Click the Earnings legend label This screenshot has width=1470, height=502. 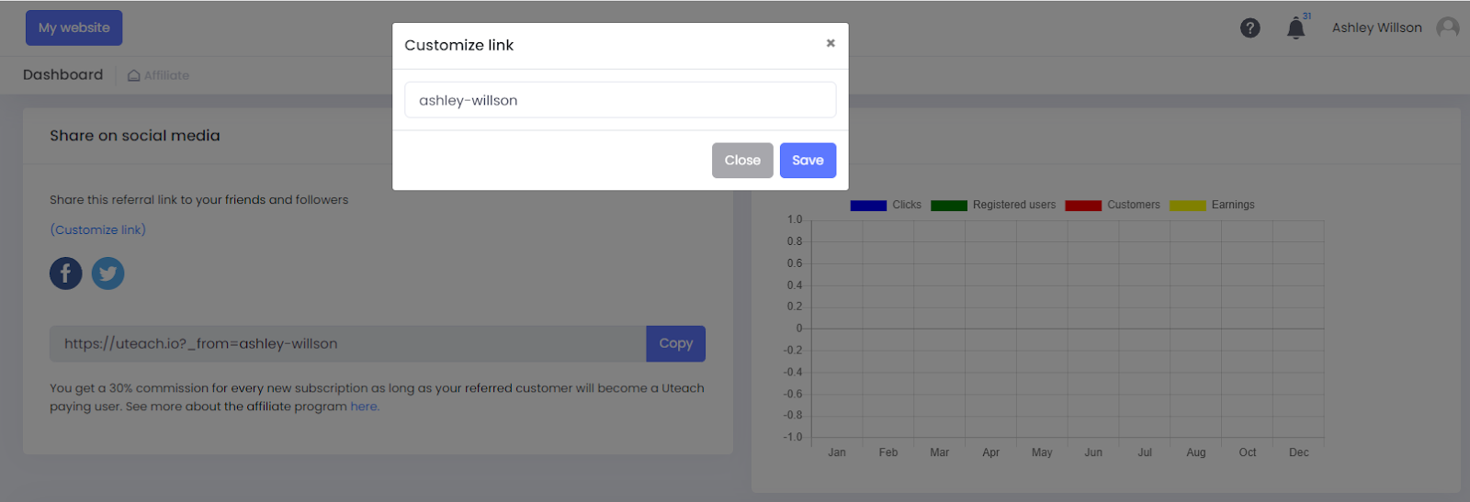click(1233, 206)
